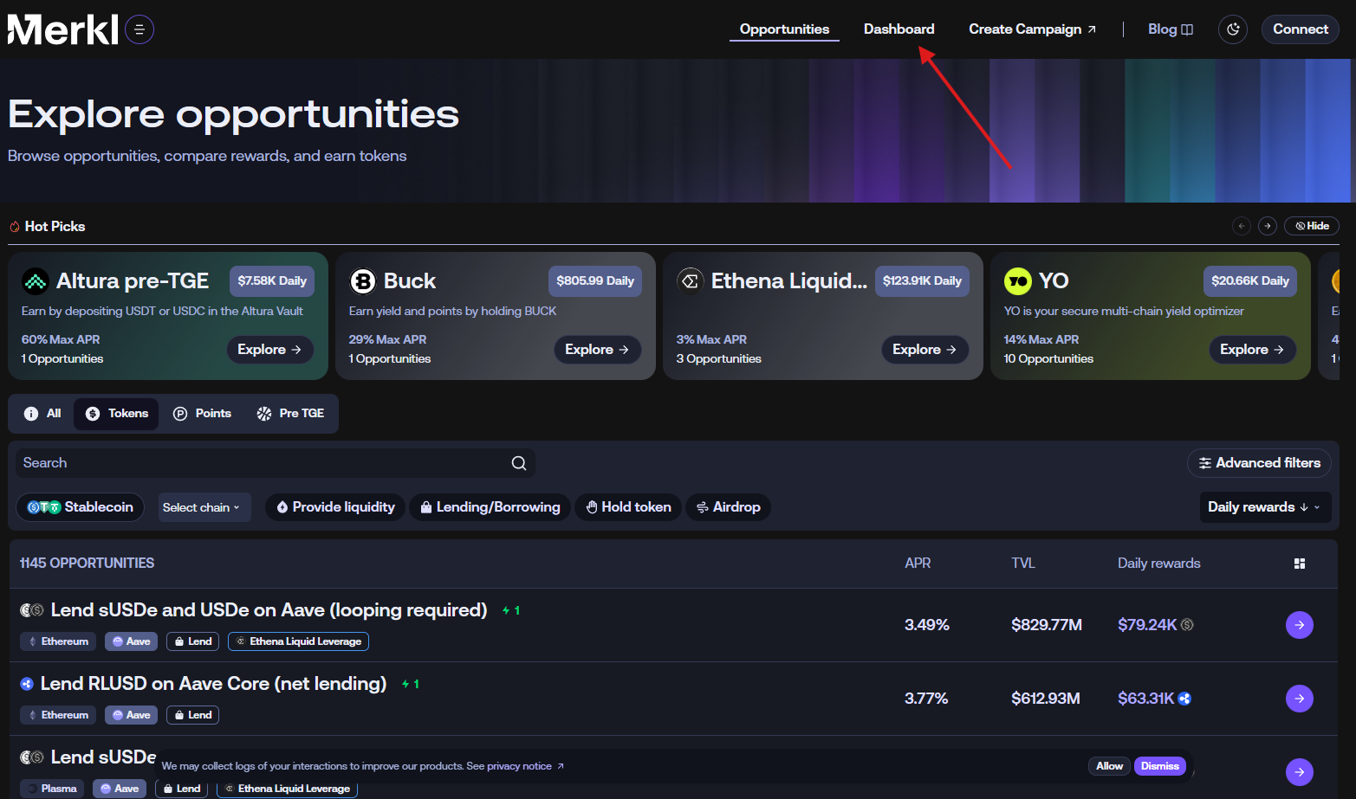
Task: Open the Daily rewards sort dropdown
Action: point(1263,507)
